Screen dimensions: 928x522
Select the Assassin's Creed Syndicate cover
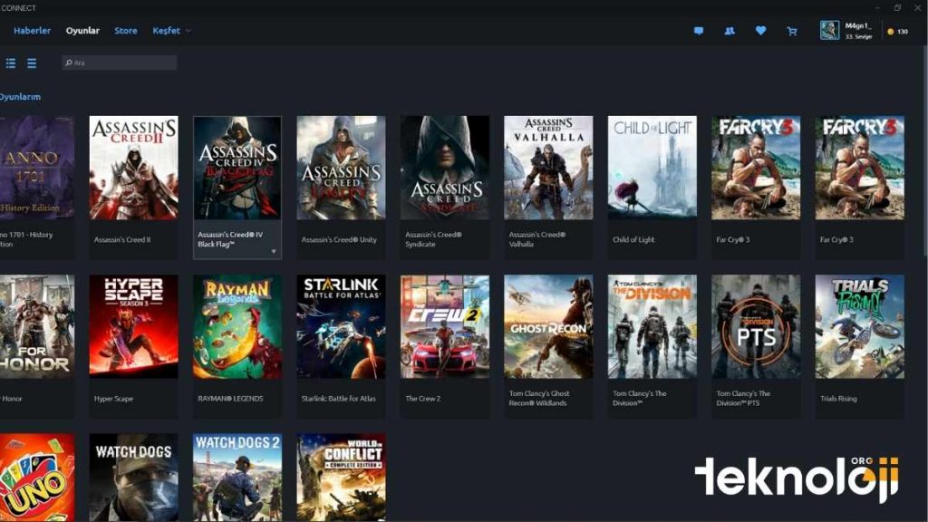(444, 168)
